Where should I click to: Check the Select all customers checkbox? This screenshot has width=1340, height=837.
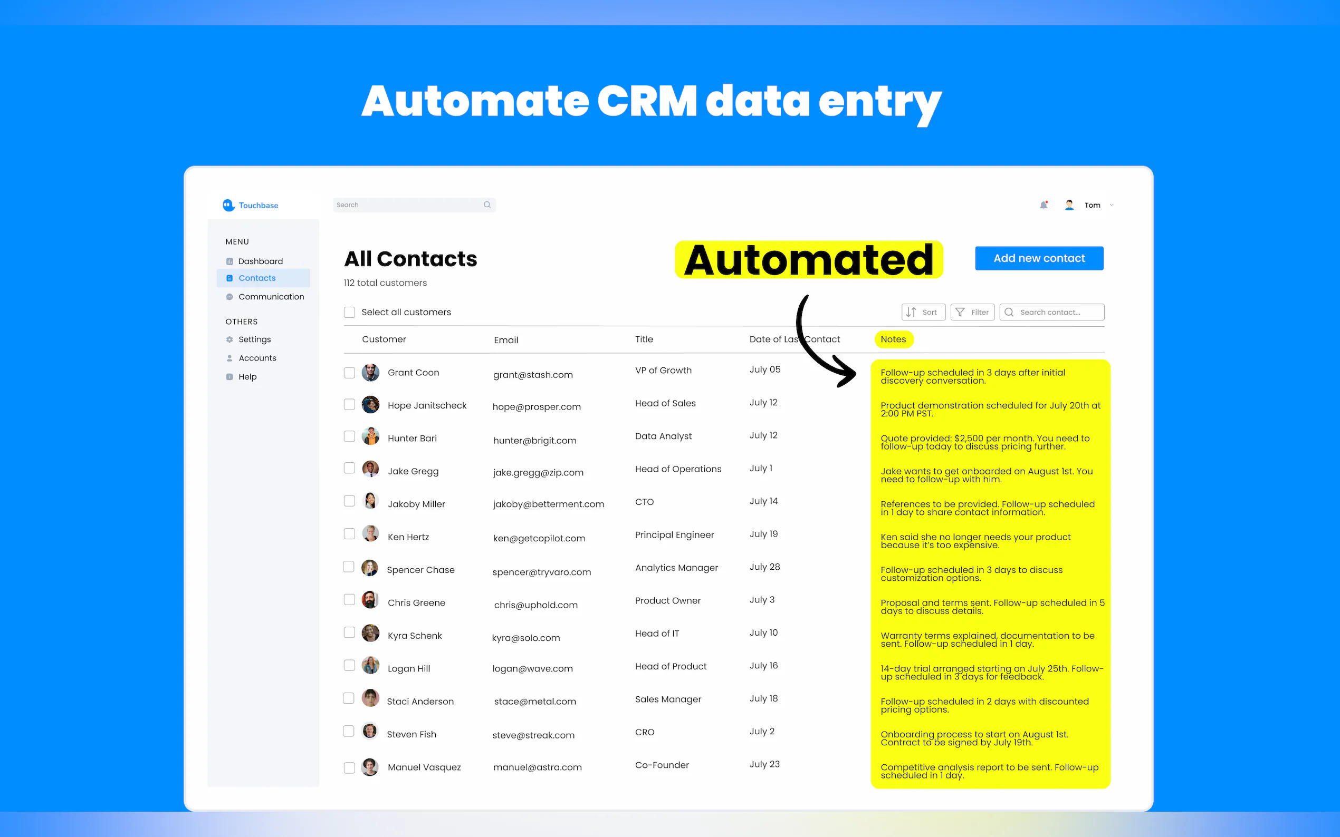click(x=350, y=312)
